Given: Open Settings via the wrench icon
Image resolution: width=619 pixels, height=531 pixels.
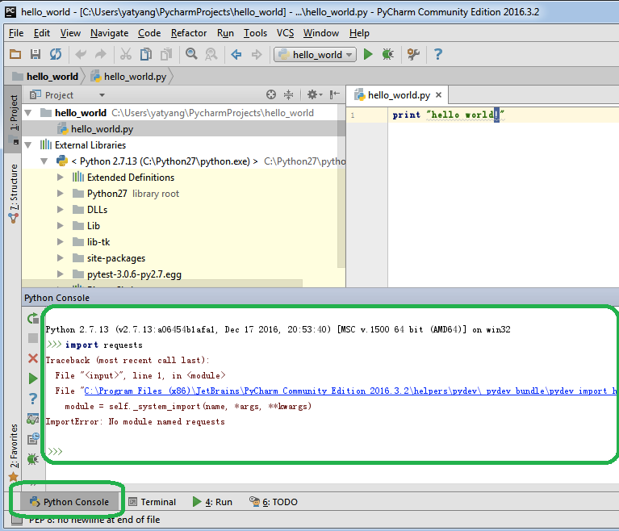Looking at the screenshot, I should coord(413,54).
